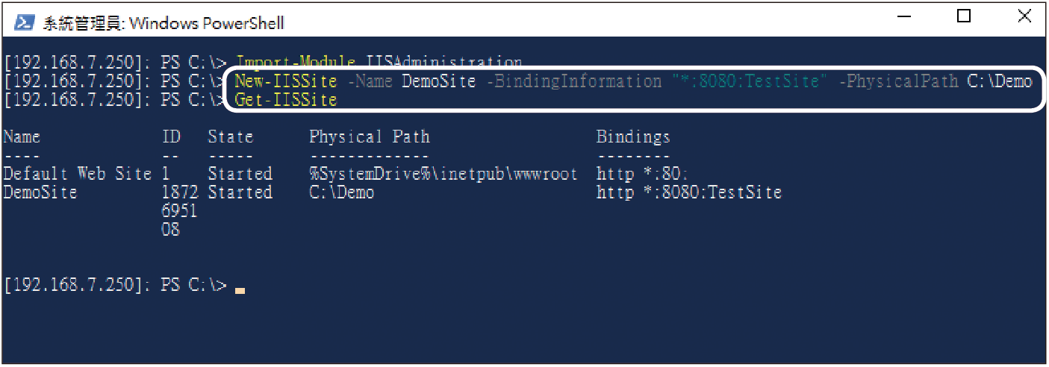Click the Default Web Site row name
This screenshot has height=367, width=1049.
[x=77, y=174]
